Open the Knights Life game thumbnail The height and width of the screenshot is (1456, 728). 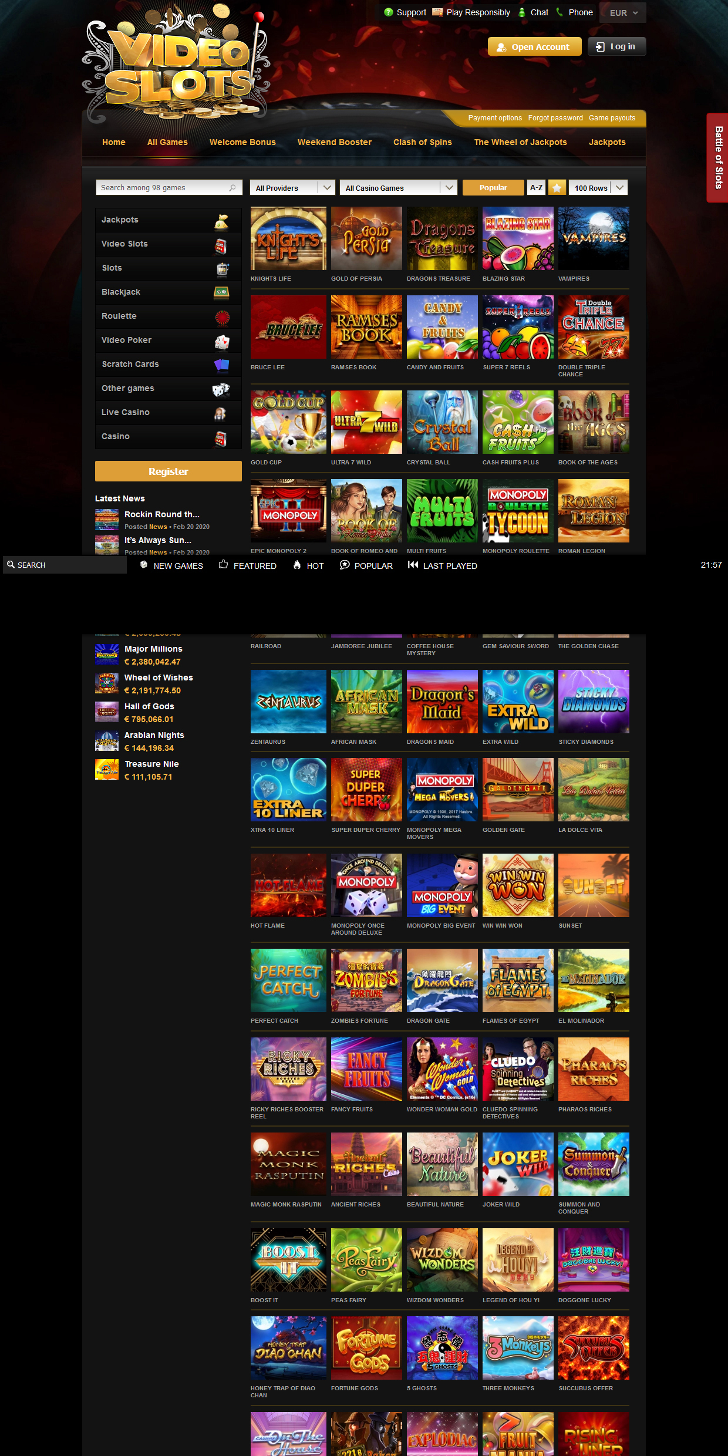288,238
